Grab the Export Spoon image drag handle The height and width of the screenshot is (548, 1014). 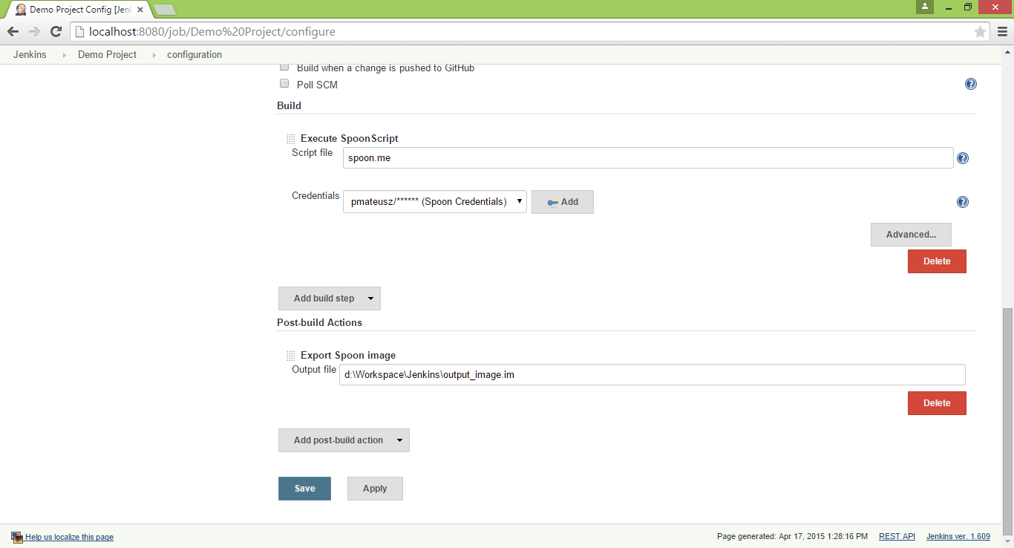click(x=290, y=356)
